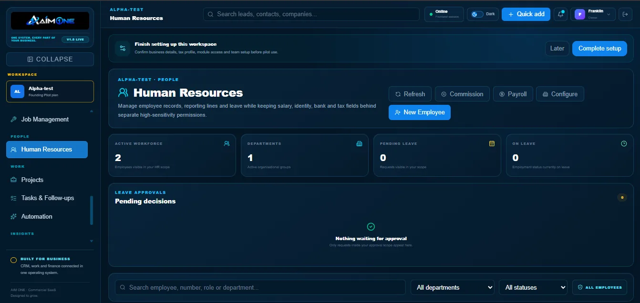Toggle the Dark mode switch
Image resolution: width=640 pixels, height=303 pixels.
coord(477,14)
